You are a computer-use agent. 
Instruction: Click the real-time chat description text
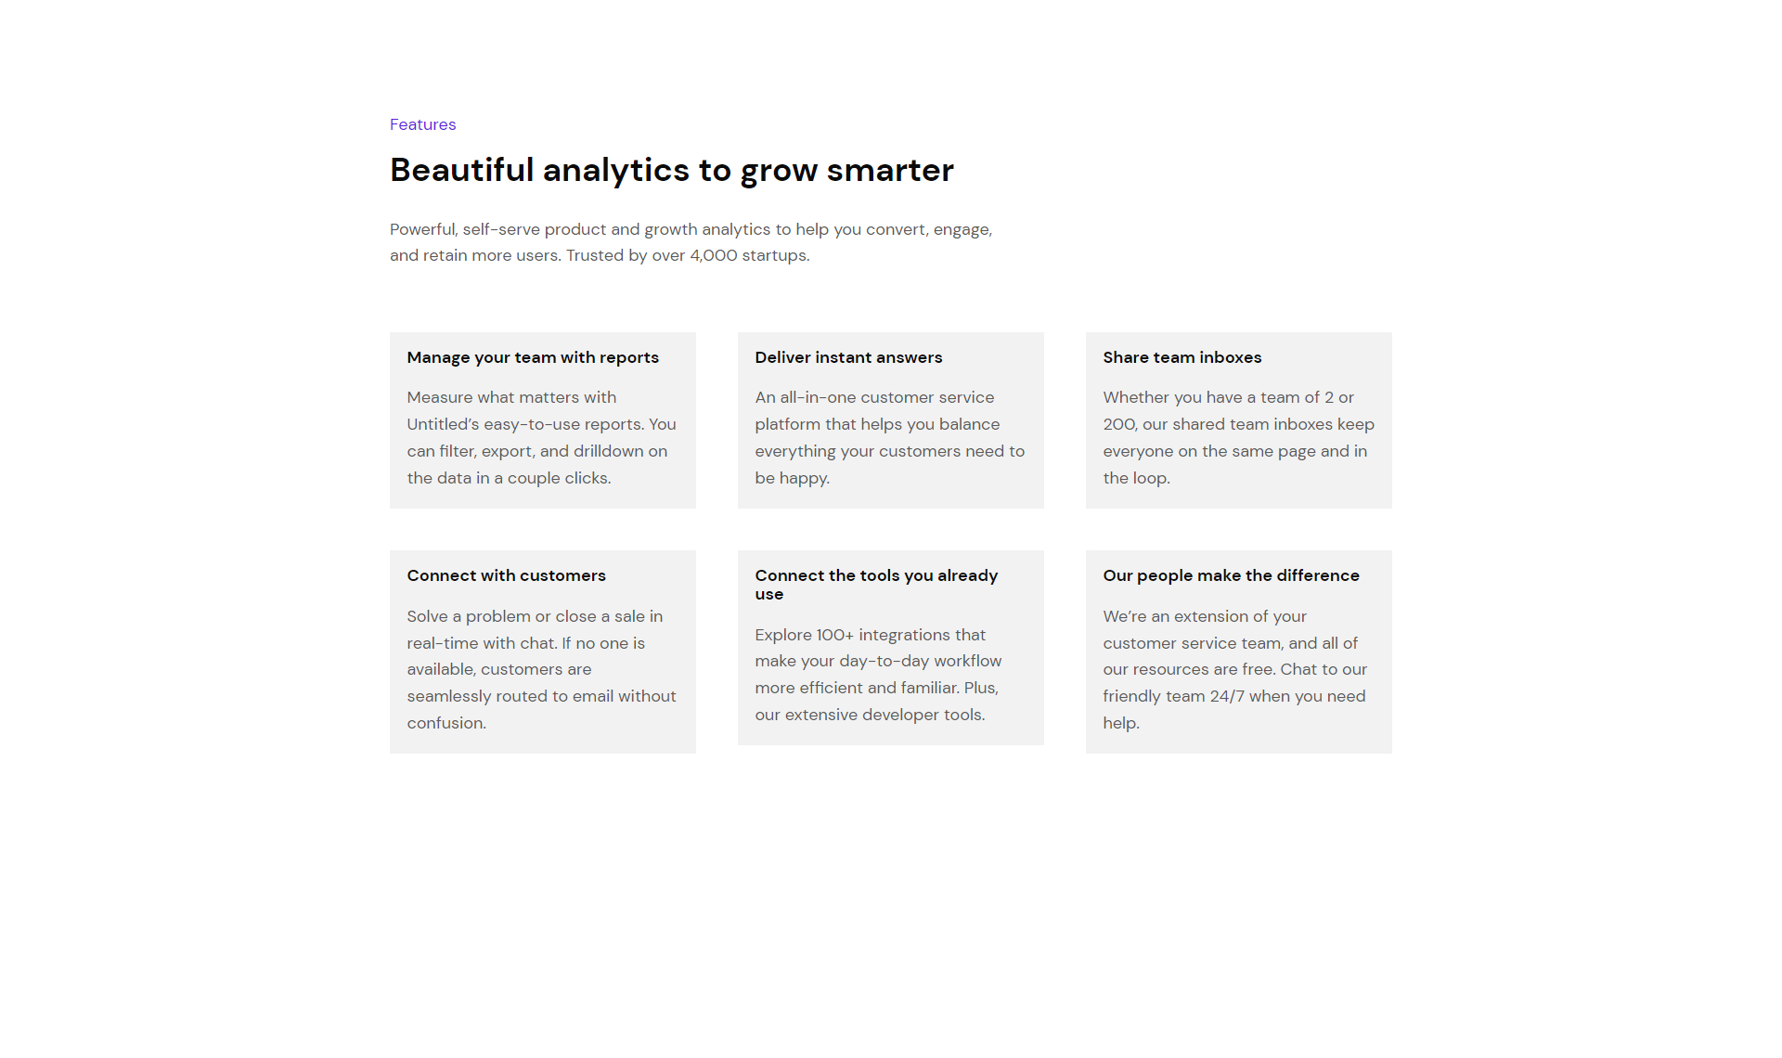pyautogui.click(x=542, y=669)
